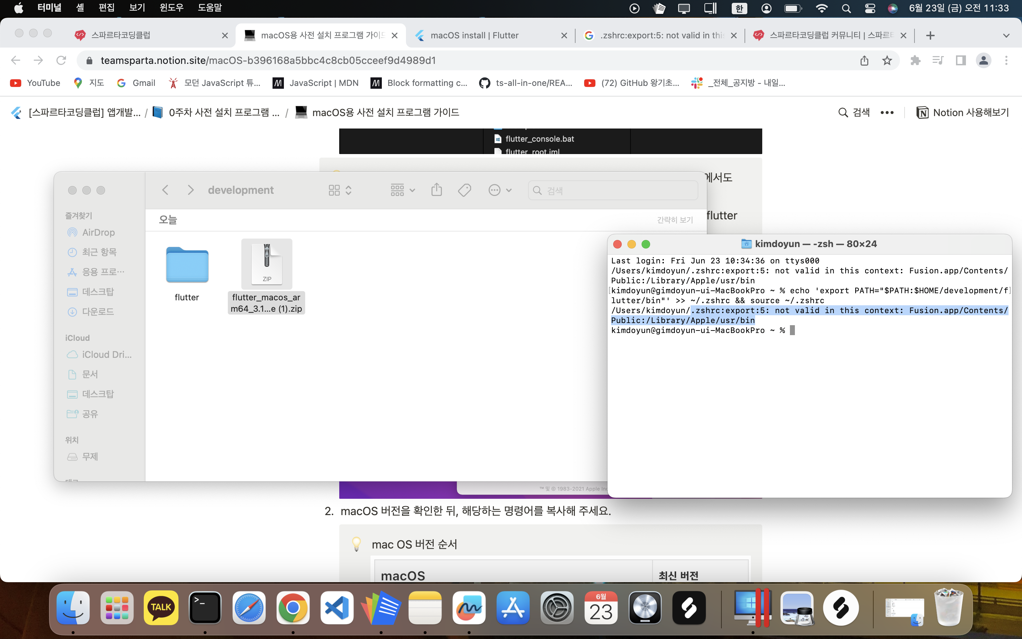Screen dimensions: 1022x639
Task: Open Apple menu
Action: [18, 8]
